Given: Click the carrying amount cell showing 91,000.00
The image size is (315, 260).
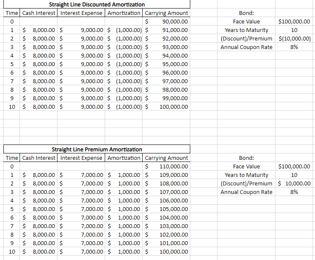Looking at the screenshot, I should 166,30.
